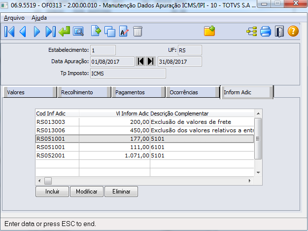The image size is (308, 231).
Task: Click the UF field showing RS
Action: [190, 50]
